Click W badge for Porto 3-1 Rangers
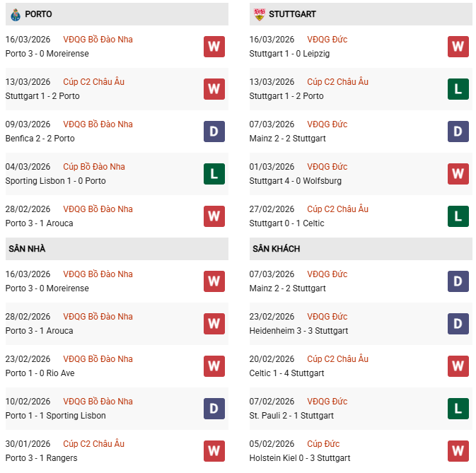Screen dimensions: 476x473 [x=214, y=451]
